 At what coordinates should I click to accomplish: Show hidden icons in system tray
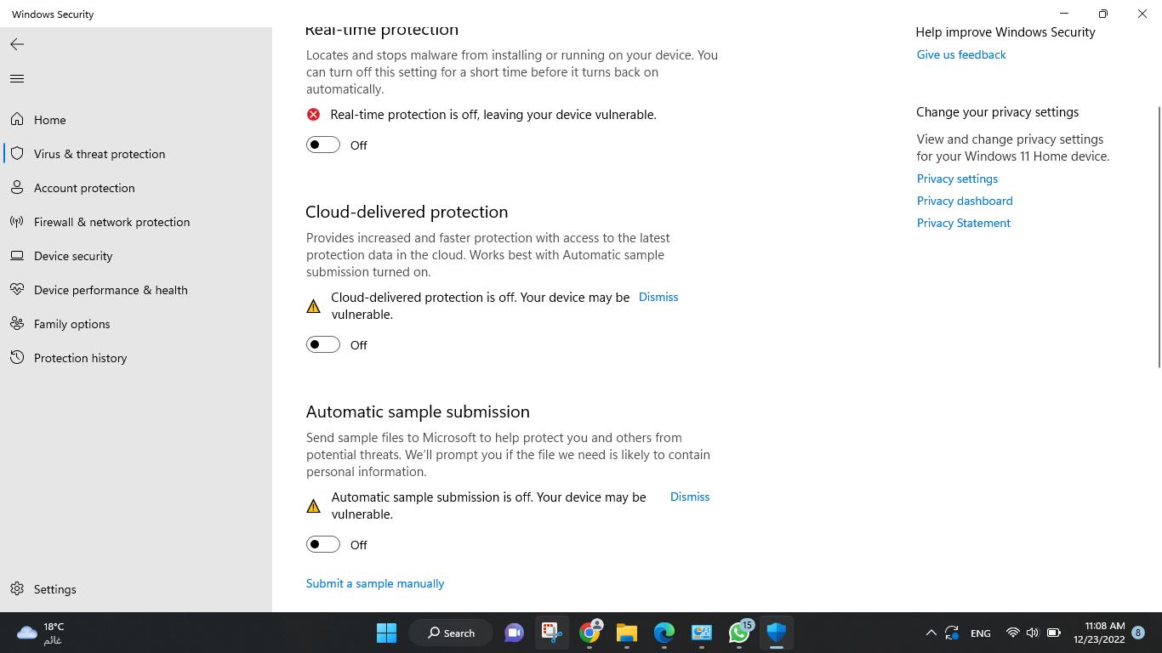tap(931, 633)
